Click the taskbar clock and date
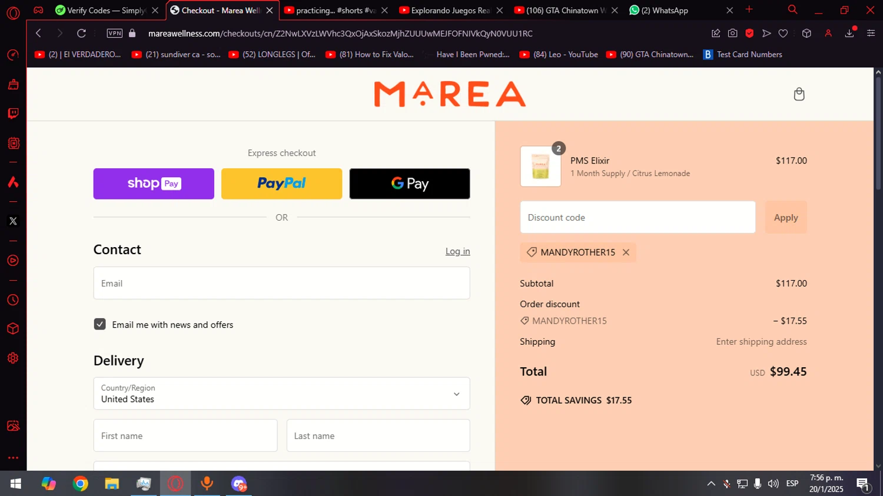Screen dimensions: 883x496 tap(826, 484)
